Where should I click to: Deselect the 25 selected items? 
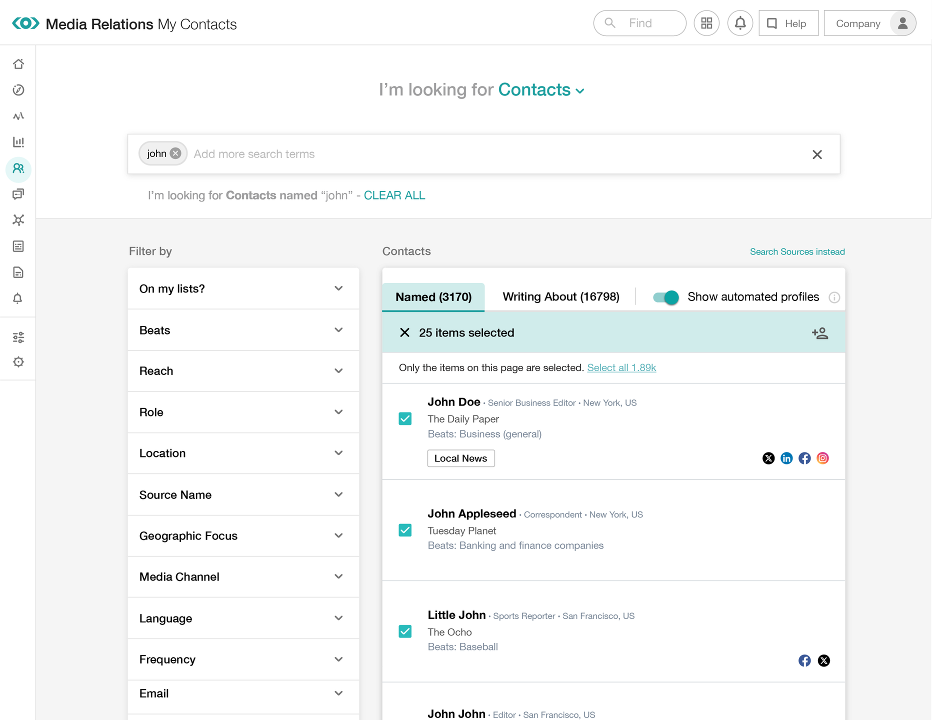(x=405, y=332)
